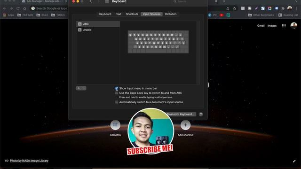301x169 pixels.
Task: Open the Shortcuts tab
Action: coord(132,14)
